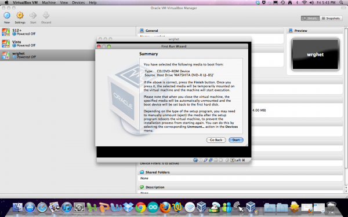Image resolution: width=348 pixels, height=217 pixels.
Task: Open the VirtualBox VM menu
Action: tap(25, 3)
